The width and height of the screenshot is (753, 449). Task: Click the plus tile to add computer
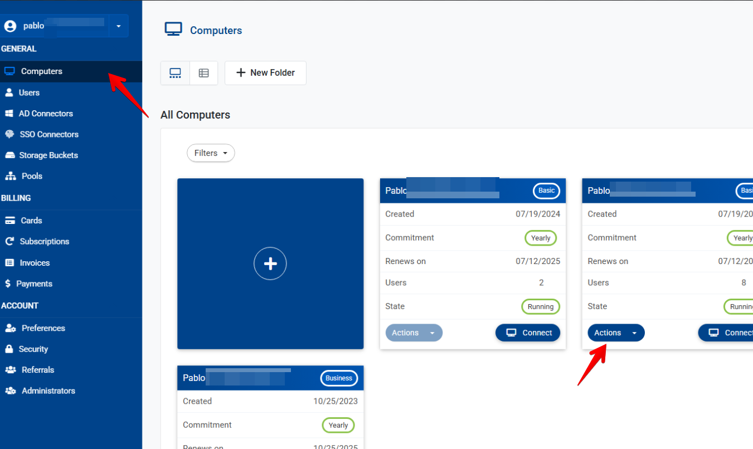(270, 264)
